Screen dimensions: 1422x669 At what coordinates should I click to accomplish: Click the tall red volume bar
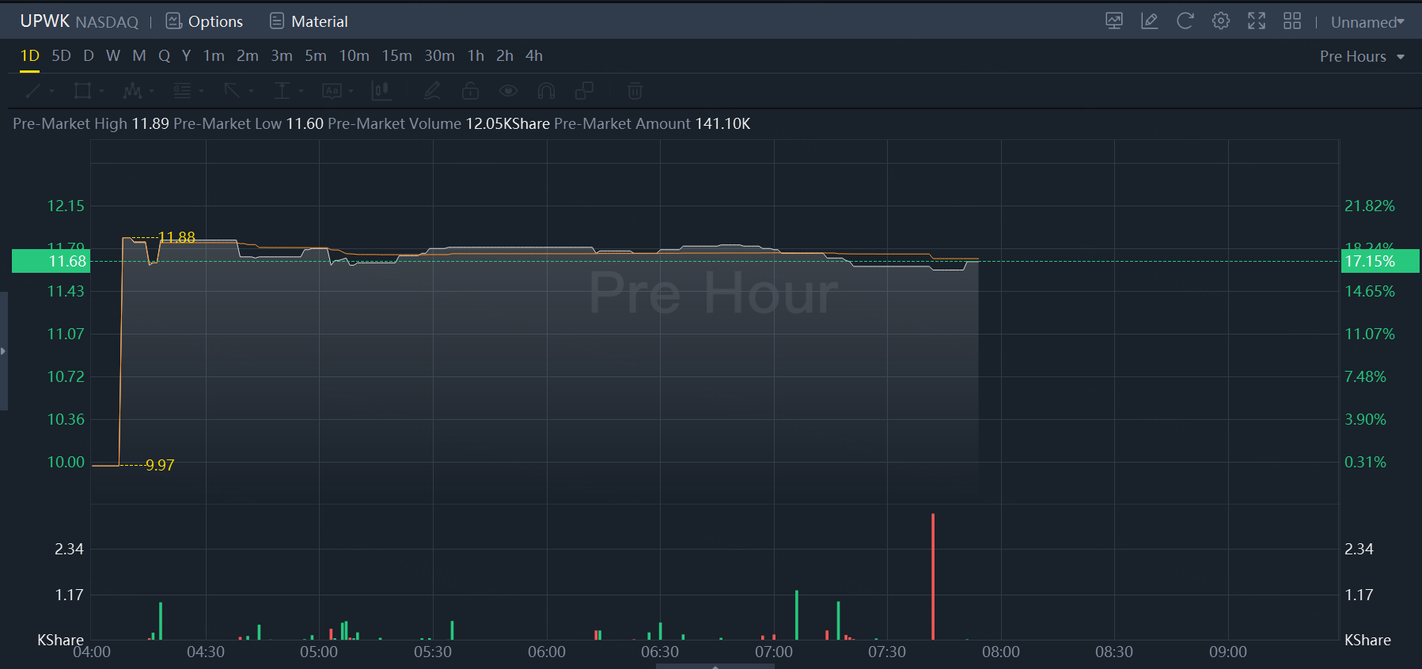(x=933, y=576)
